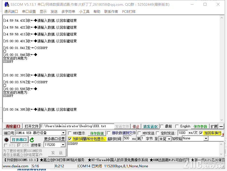The height and width of the screenshot is (171, 227).
Task: Open the 发送 menu
Action: click(54, 12)
